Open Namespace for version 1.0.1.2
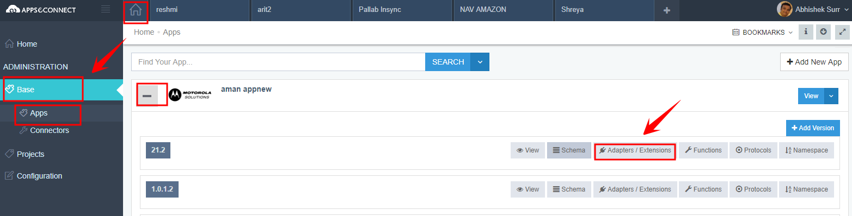 (x=807, y=189)
